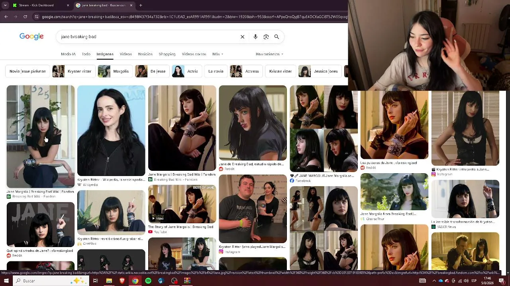
Task: Start voice search with the microphone icon
Action: [255, 37]
